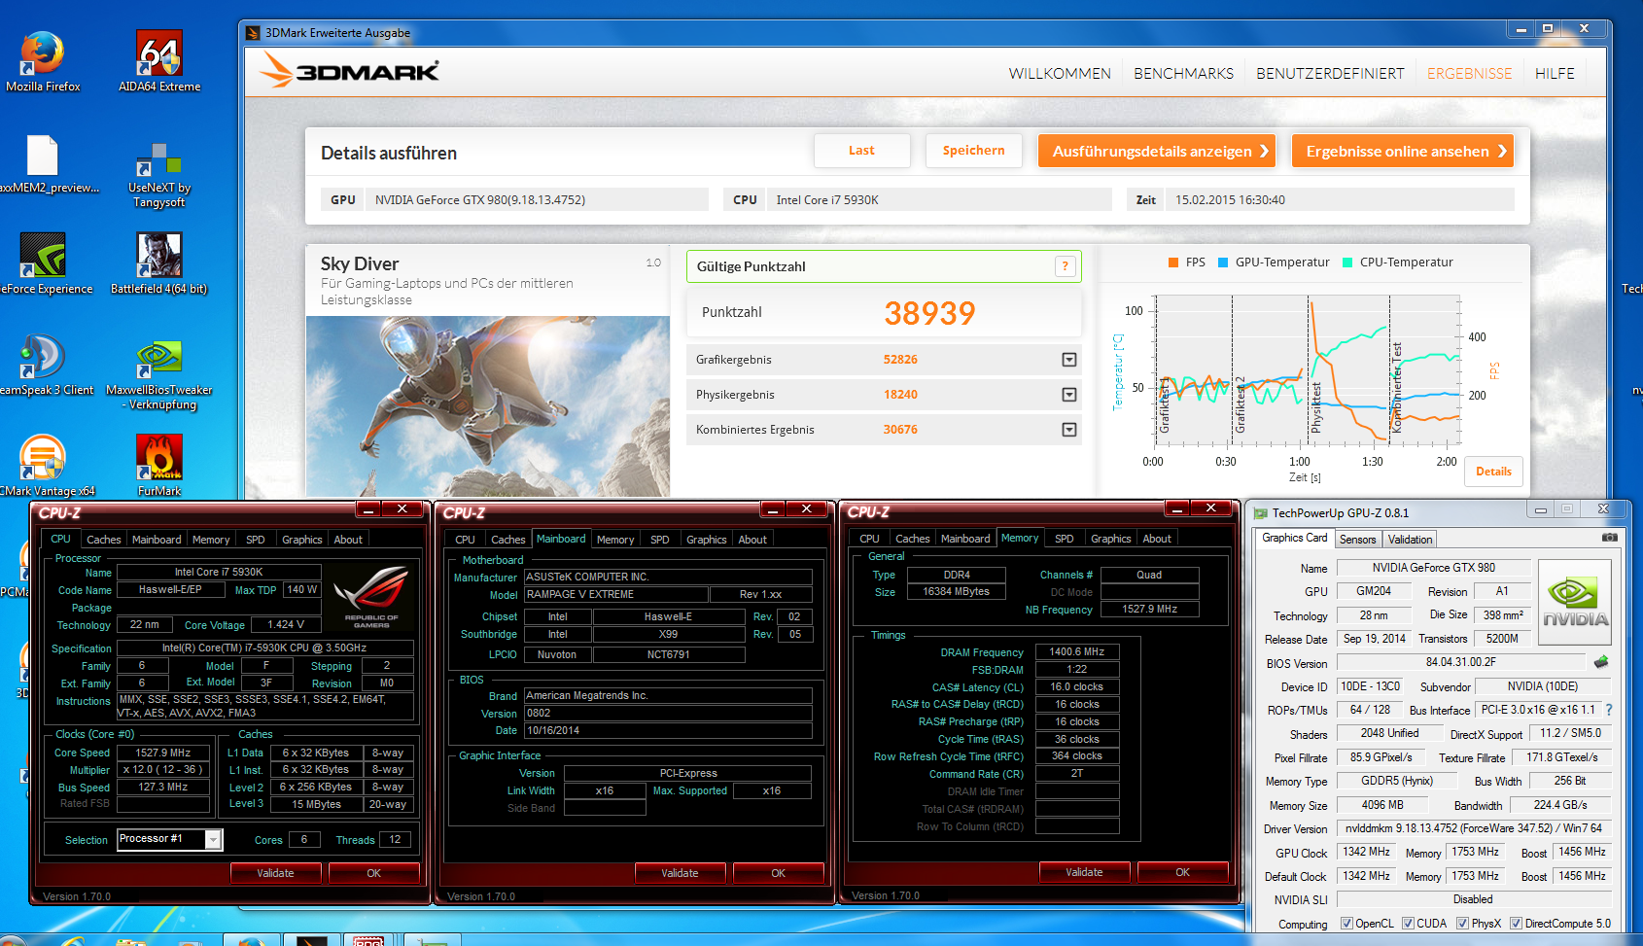
Task: Click the Grafikergebnis value 52826
Action: (900, 360)
